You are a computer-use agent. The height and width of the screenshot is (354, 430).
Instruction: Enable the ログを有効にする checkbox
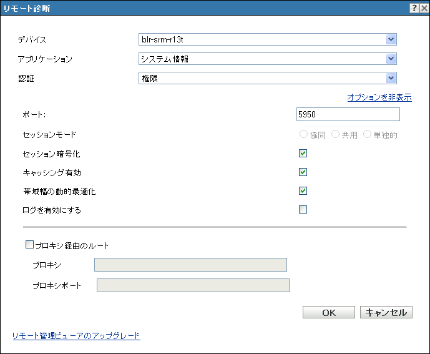click(303, 210)
